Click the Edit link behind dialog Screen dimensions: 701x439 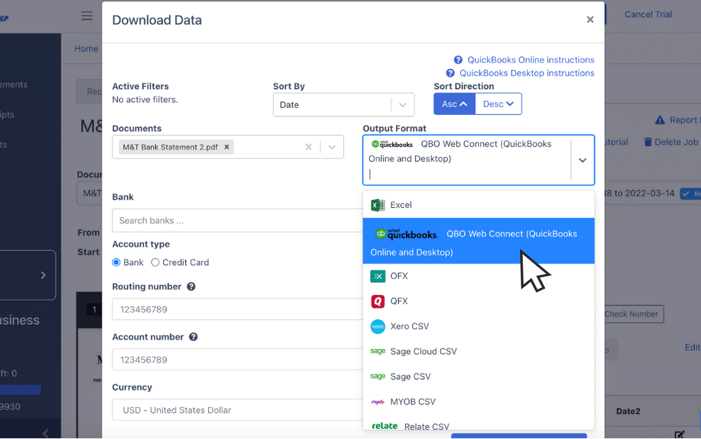click(693, 347)
